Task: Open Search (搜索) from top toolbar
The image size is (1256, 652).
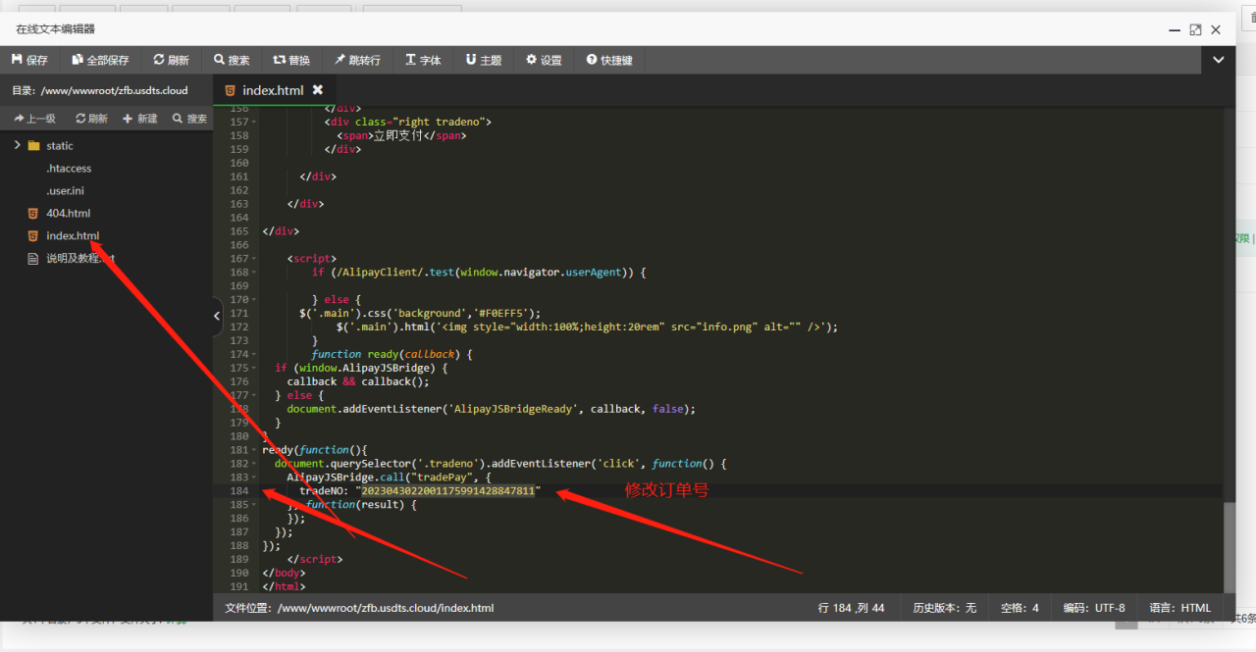Action: point(232,60)
